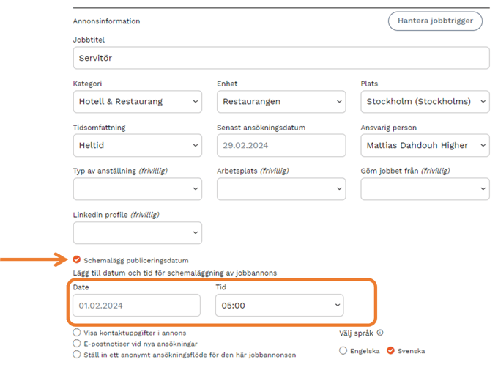Expand the Typ av anställning dropdown

(138, 188)
